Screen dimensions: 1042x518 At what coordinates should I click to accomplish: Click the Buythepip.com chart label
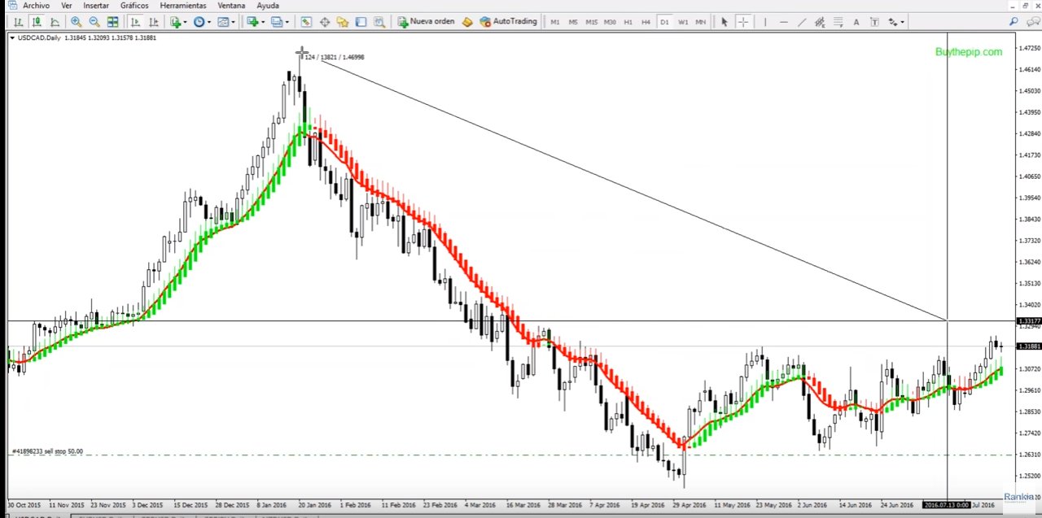tap(969, 52)
